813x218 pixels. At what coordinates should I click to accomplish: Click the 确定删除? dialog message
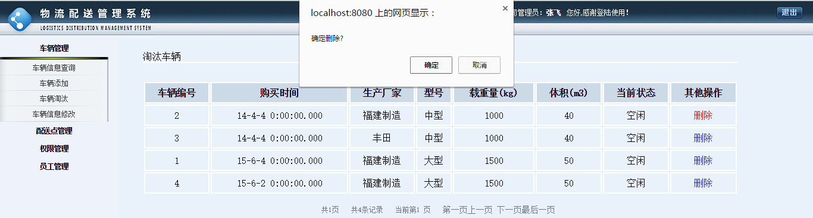point(327,38)
